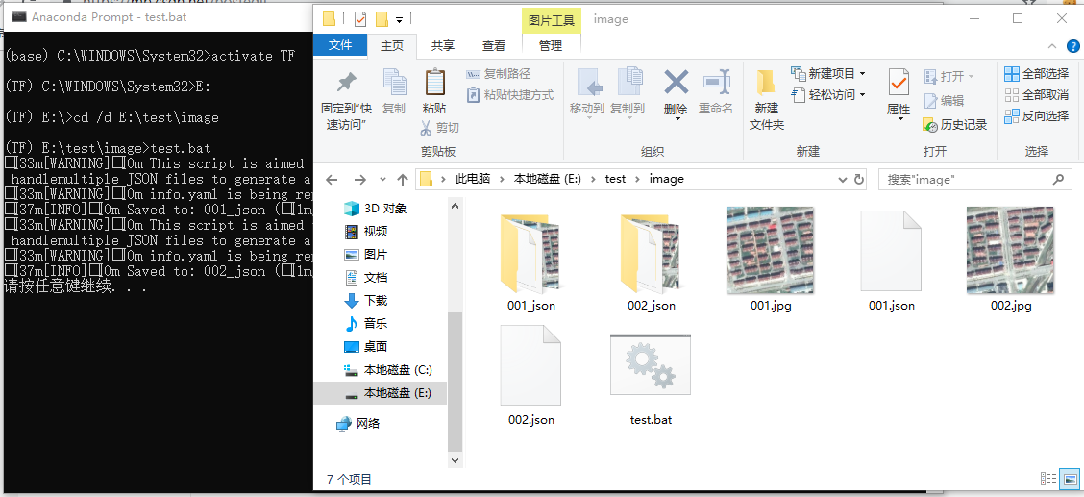The width and height of the screenshot is (1084, 497).
Task: Click Pin to Quick Access icon (固定到快速访问)
Action: click(x=346, y=84)
